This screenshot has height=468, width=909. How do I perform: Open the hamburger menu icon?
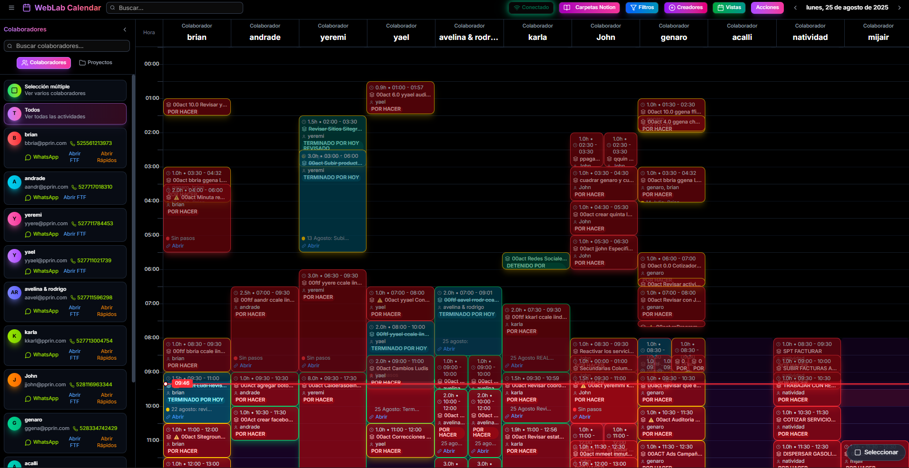point(11,8)
